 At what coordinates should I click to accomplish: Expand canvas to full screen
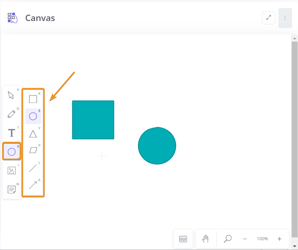(x=268, y=18)
